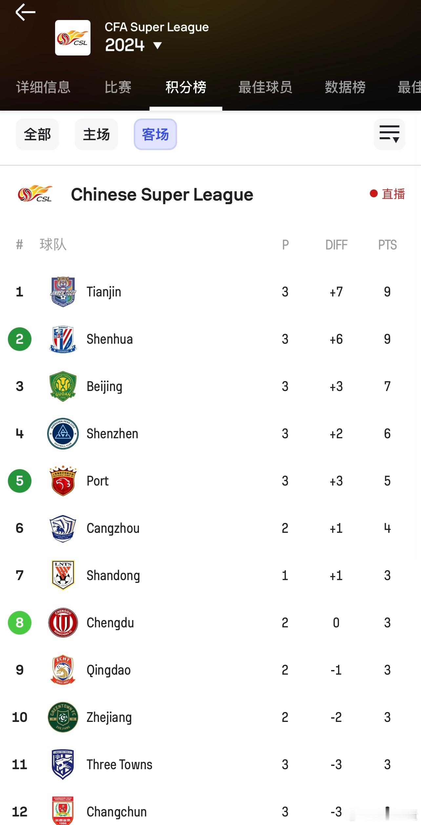Screen dimensions: 421x825
Task: Switch to the 最佳球员 tab
Action: point(265,87)
